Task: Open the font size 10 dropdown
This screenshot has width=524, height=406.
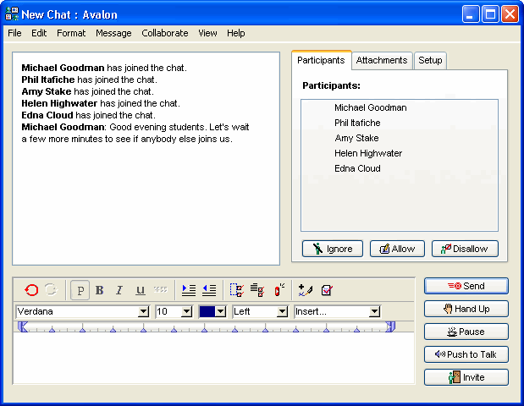Action: (186, 311)
